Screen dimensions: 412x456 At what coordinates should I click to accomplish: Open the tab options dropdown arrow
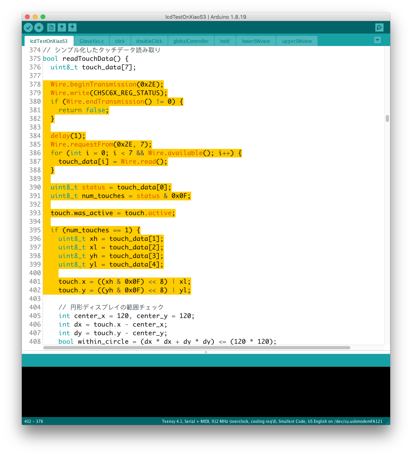tap(377, 40)
